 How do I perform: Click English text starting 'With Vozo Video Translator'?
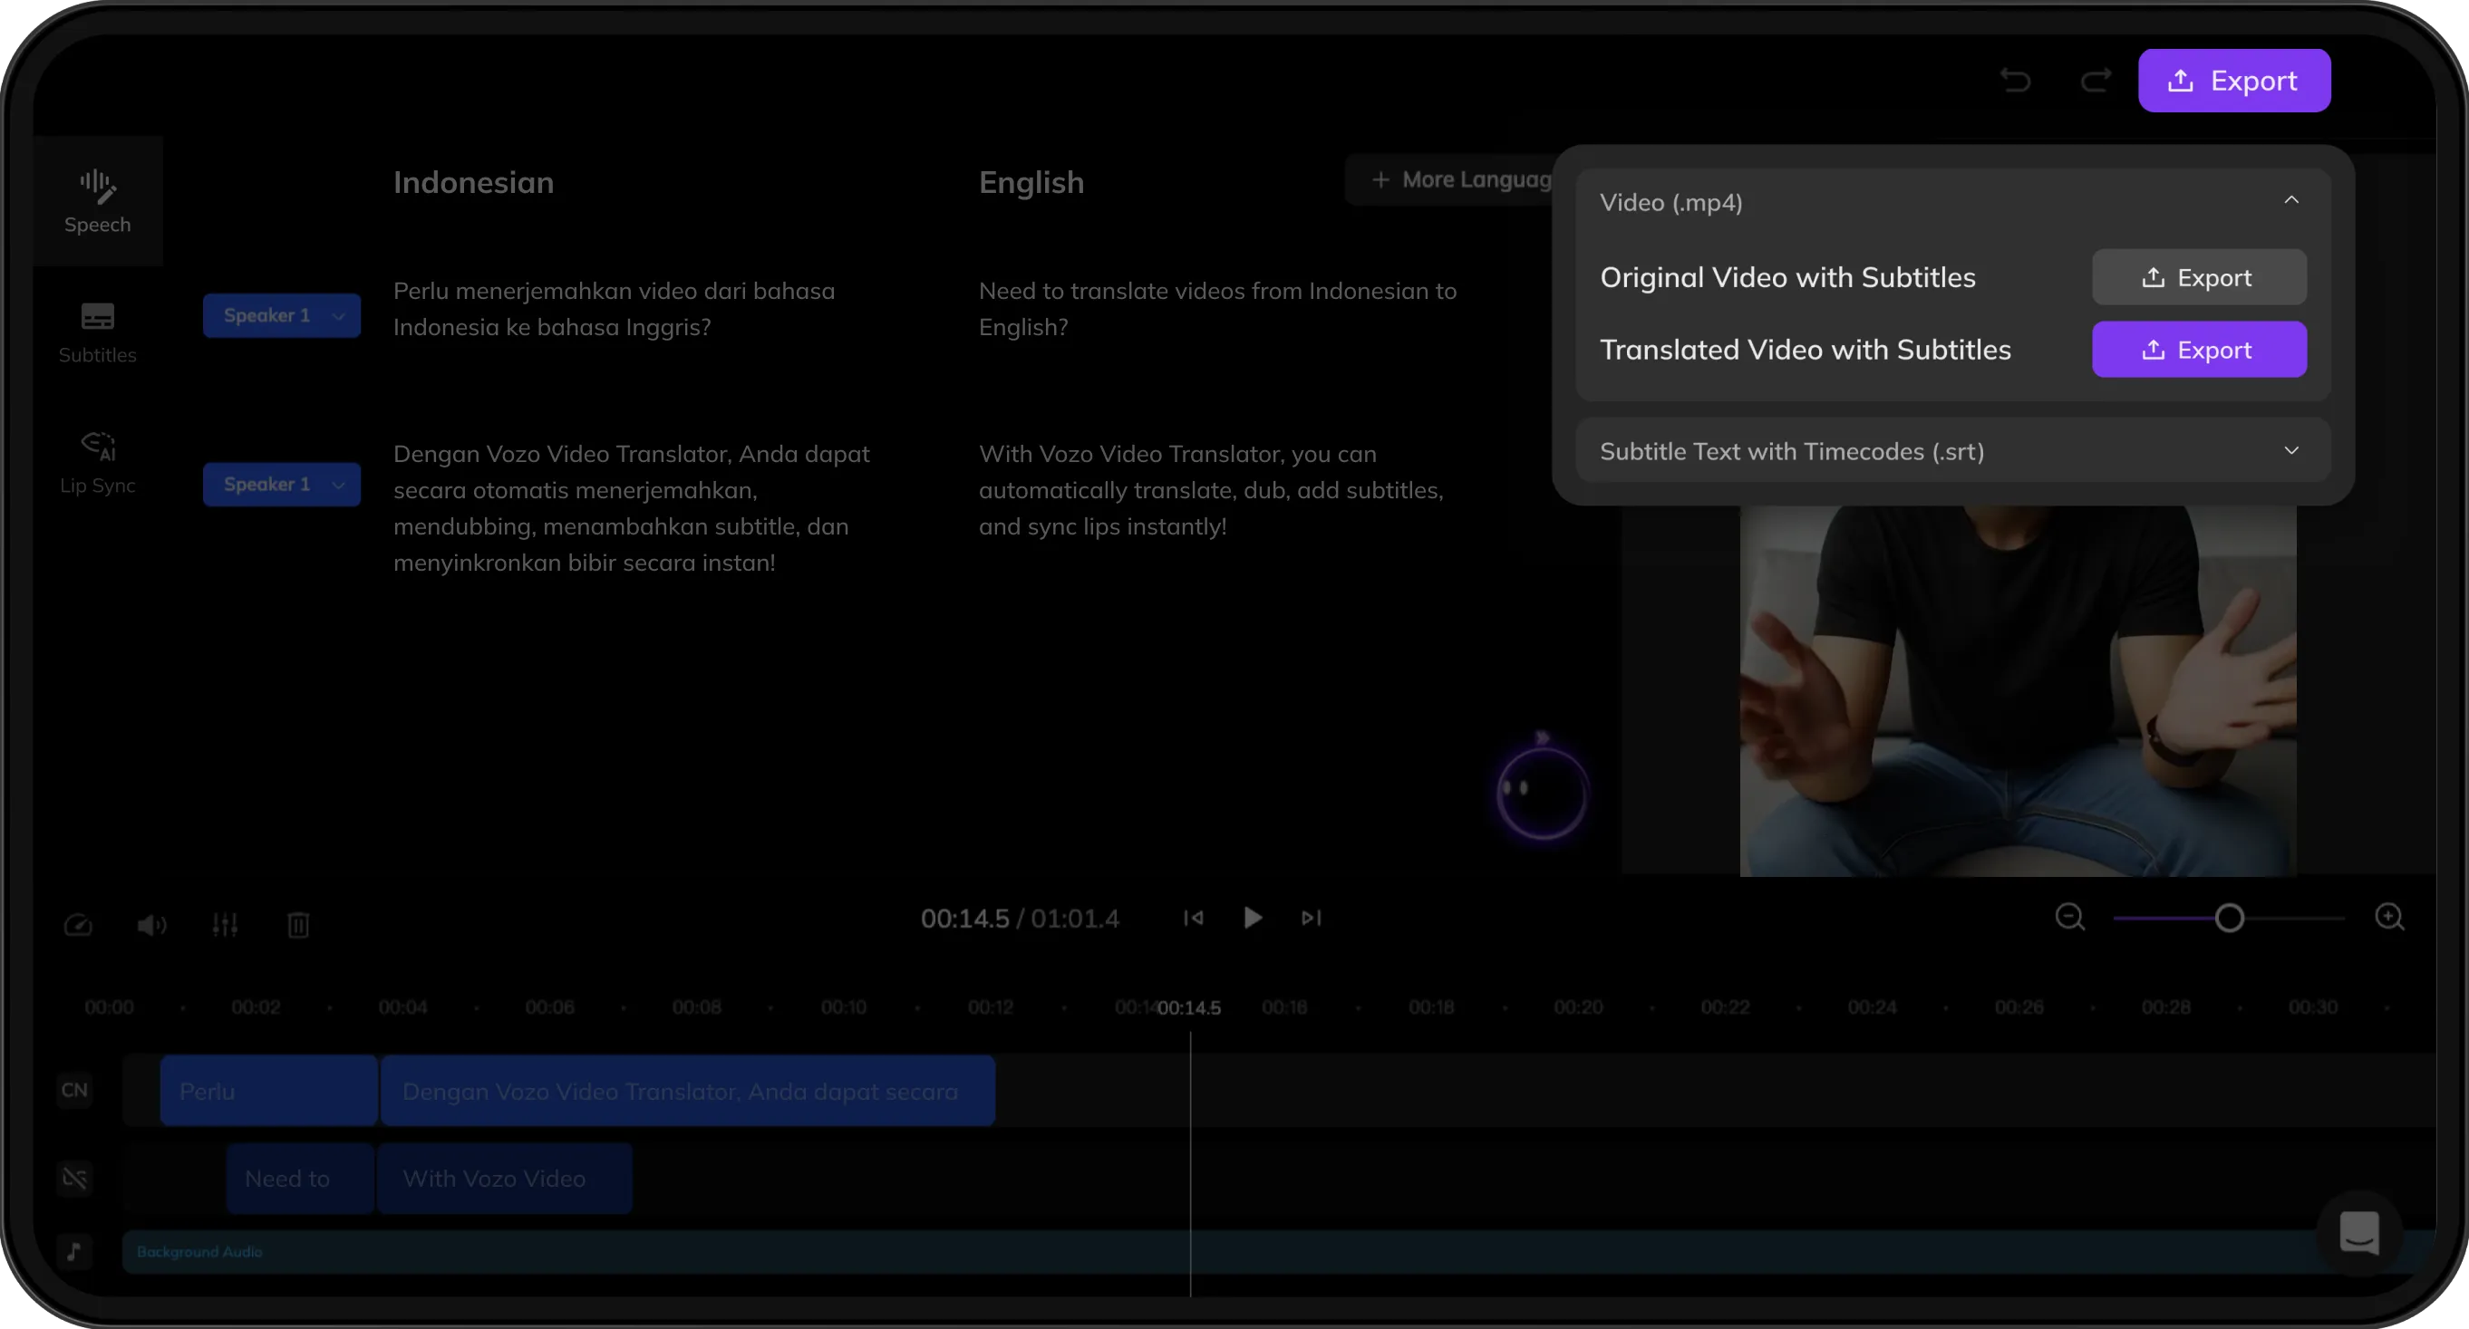coord(1212,489)
